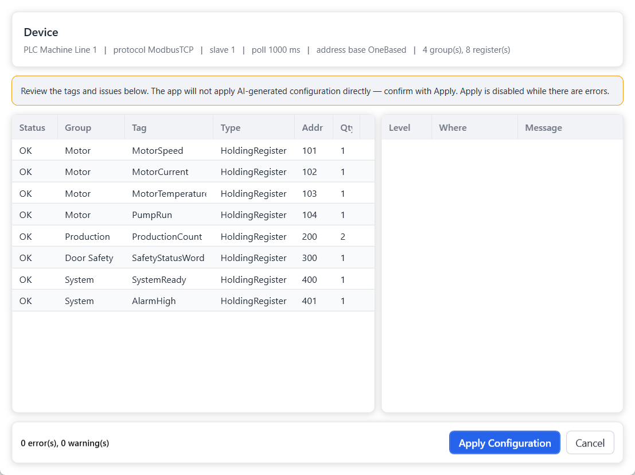
Task: Click OK status in MotorSpeed row
Action: (x=35, y=151)
